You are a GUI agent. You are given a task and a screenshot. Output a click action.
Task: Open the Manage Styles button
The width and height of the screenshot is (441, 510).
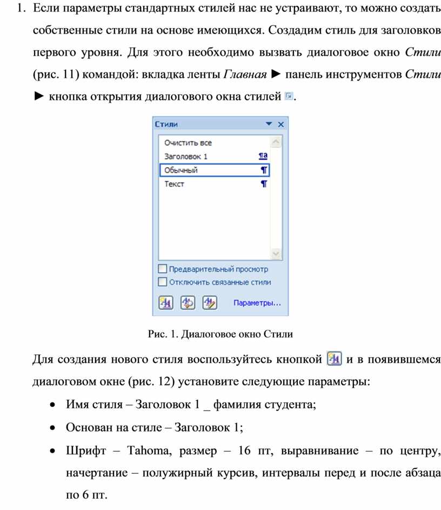click(210, 303)
